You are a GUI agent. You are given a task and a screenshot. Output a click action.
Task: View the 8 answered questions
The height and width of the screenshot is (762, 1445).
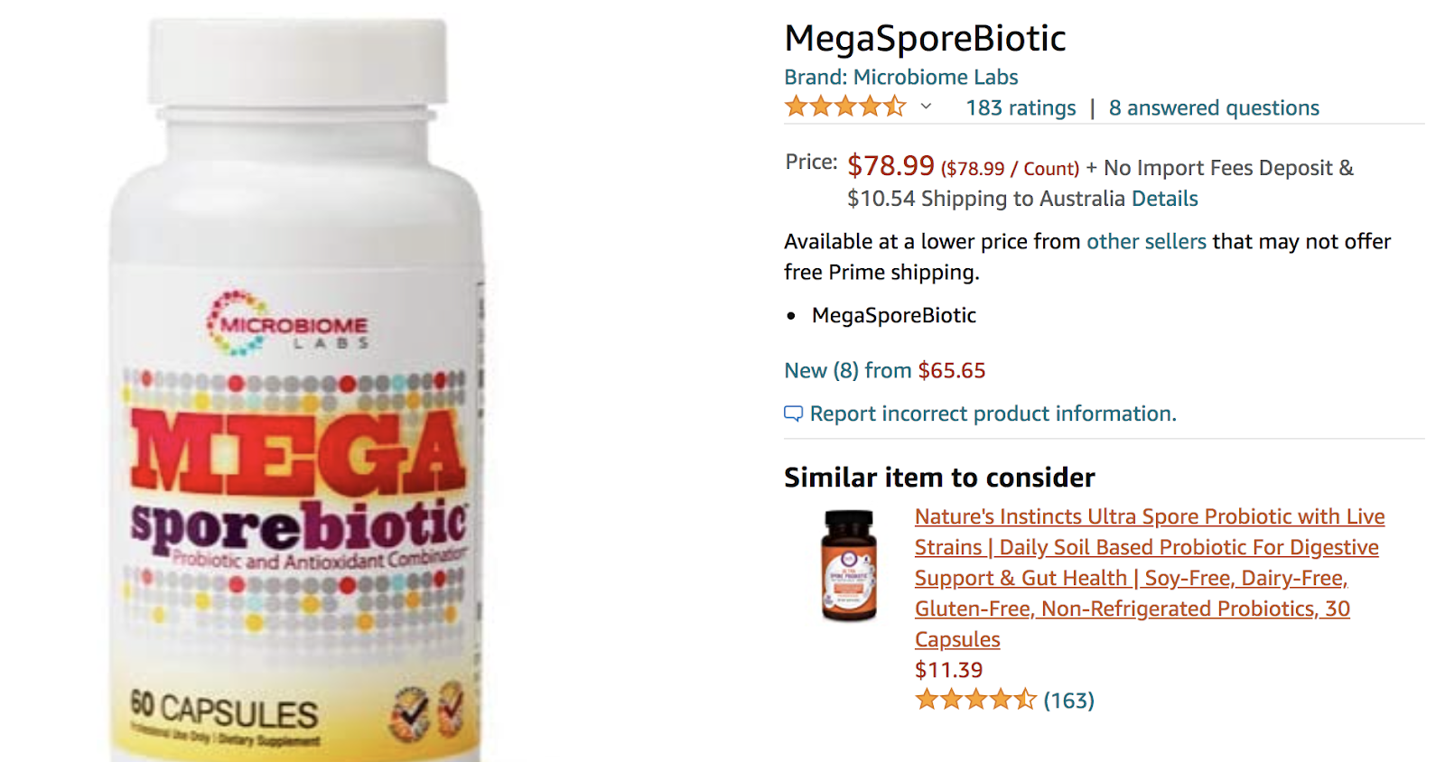1214,108
